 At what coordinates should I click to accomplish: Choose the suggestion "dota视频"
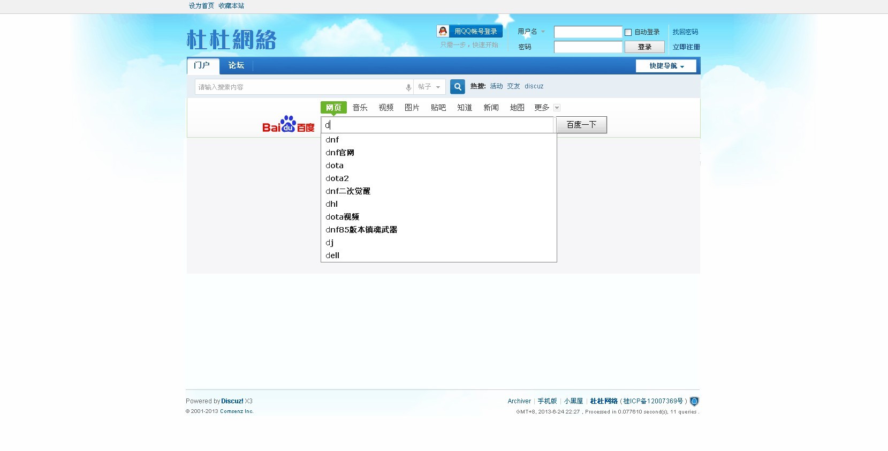[439, 217]
